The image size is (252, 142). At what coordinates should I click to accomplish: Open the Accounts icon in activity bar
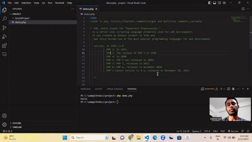coord(4,116)
